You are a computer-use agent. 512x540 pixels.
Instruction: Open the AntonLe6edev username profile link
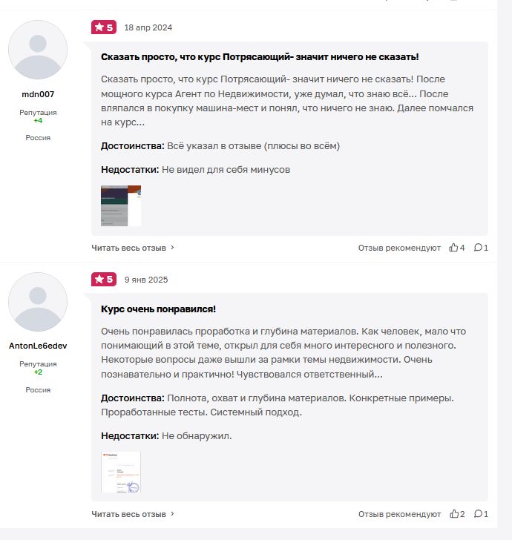[x=38, y=346]
